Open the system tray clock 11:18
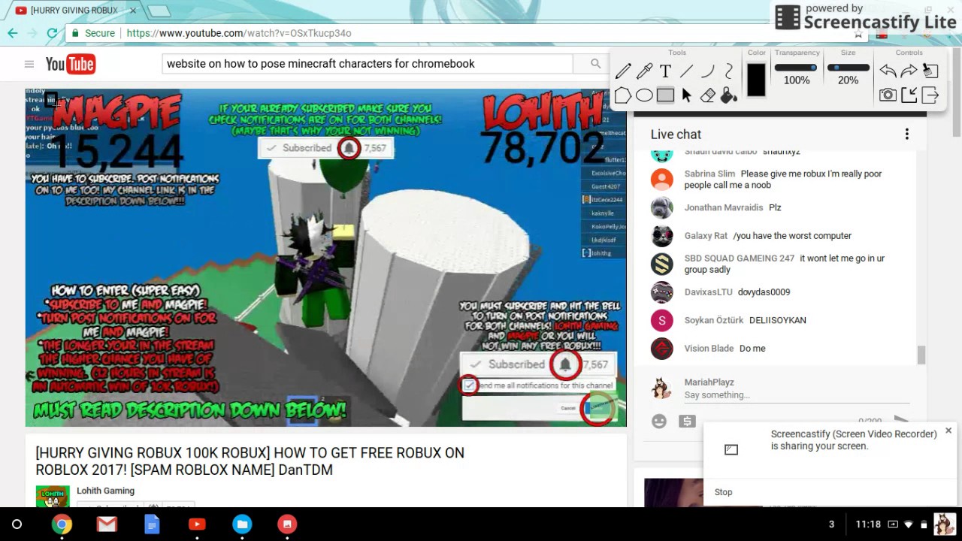The height and width of the screenshot is (541, 962). (868, 524)
